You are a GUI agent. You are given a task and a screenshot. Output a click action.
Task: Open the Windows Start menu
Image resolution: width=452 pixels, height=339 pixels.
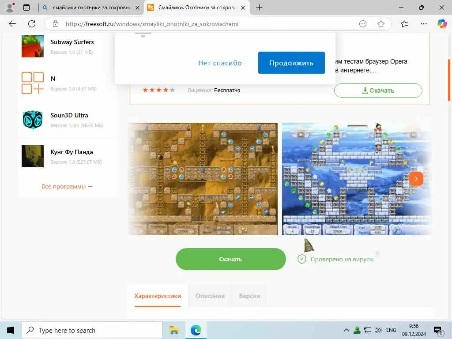11,330
